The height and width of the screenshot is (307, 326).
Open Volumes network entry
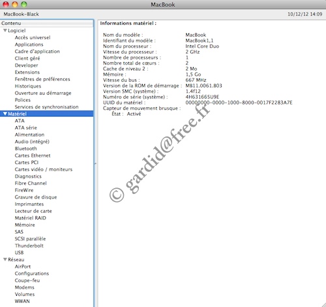(x=25, y=295)
